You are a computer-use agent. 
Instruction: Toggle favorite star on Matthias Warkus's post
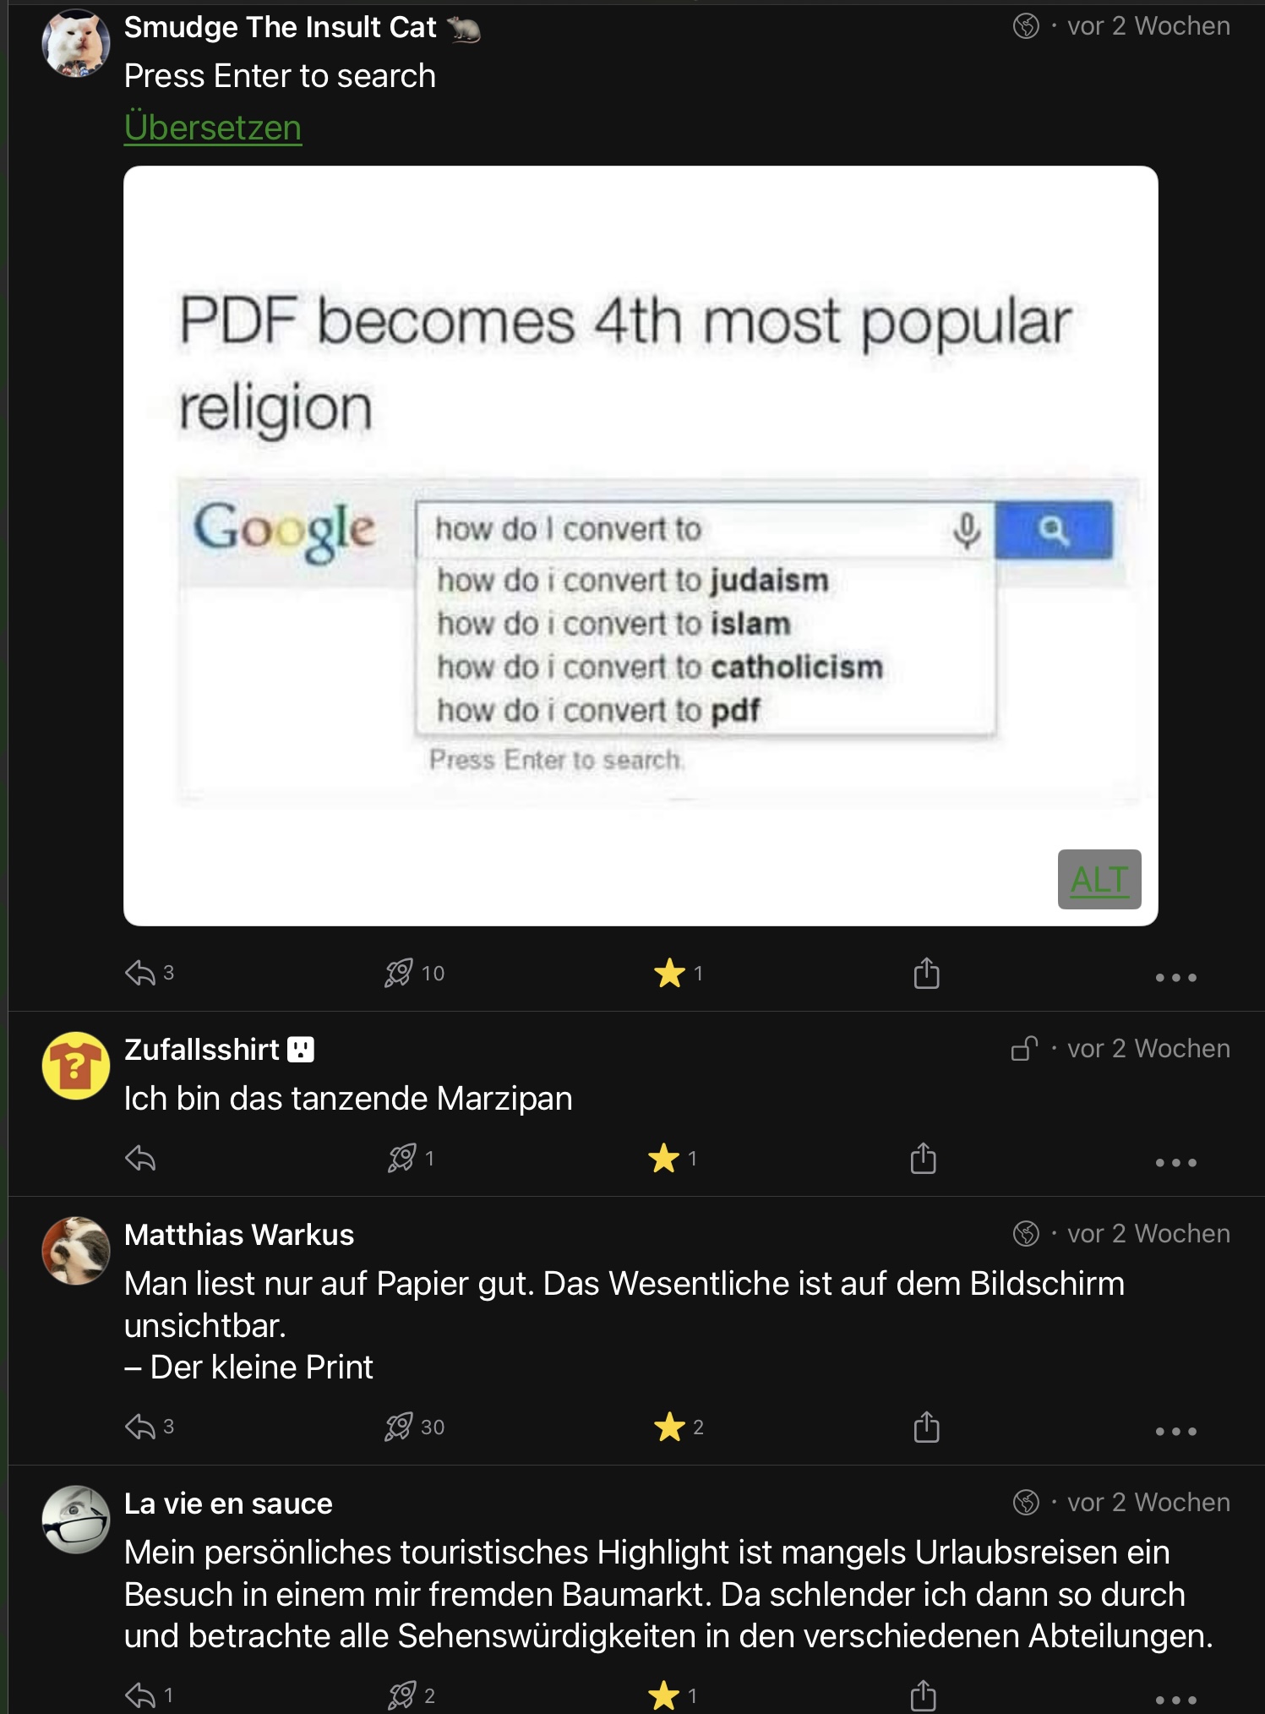click(669, 1427)
